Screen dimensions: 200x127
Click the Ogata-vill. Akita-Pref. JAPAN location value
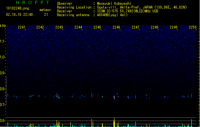click(142, 7)
